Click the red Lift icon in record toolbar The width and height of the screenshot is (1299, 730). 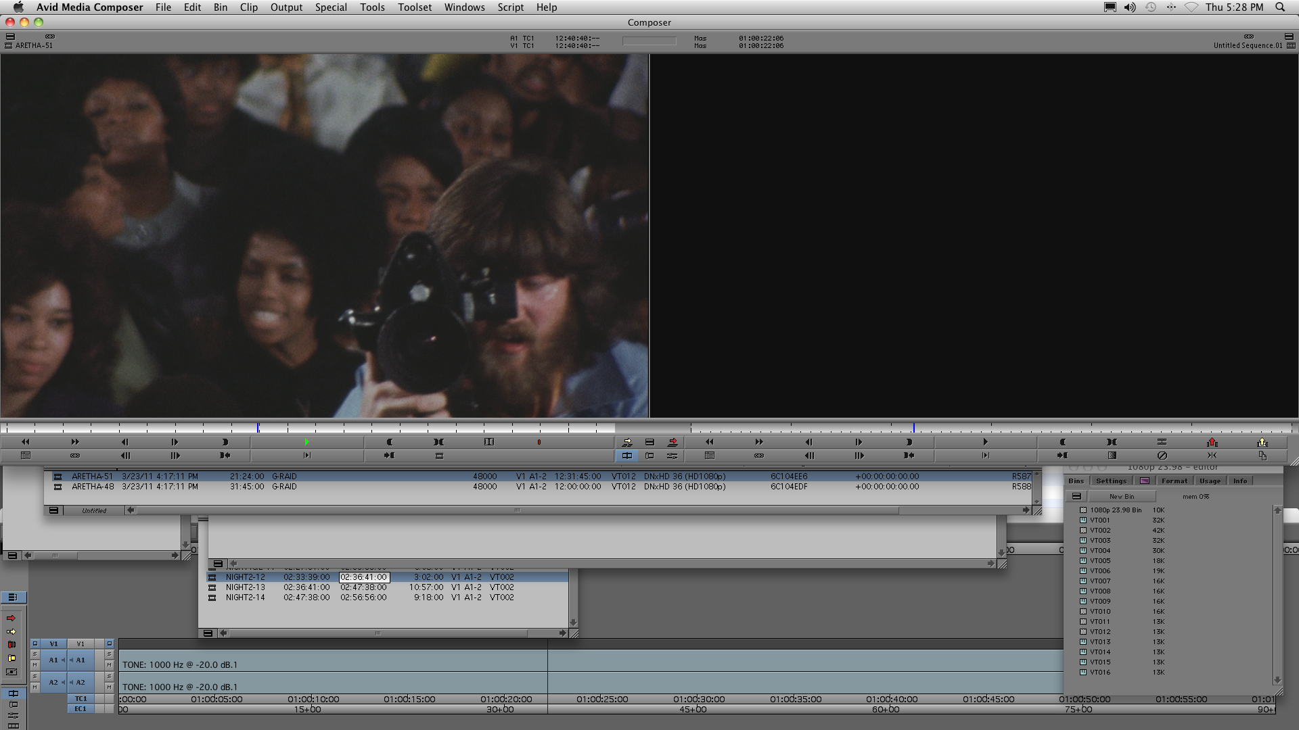coord(1212,442)
